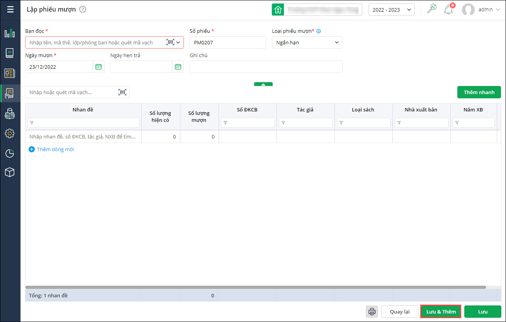Open the Ngày hẹn trả calendar picker
The image size is (506, 322).
(x=178, y=67)
